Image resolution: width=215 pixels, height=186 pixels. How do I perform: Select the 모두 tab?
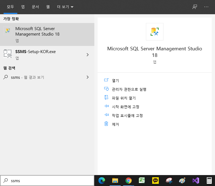pos(10,7)
